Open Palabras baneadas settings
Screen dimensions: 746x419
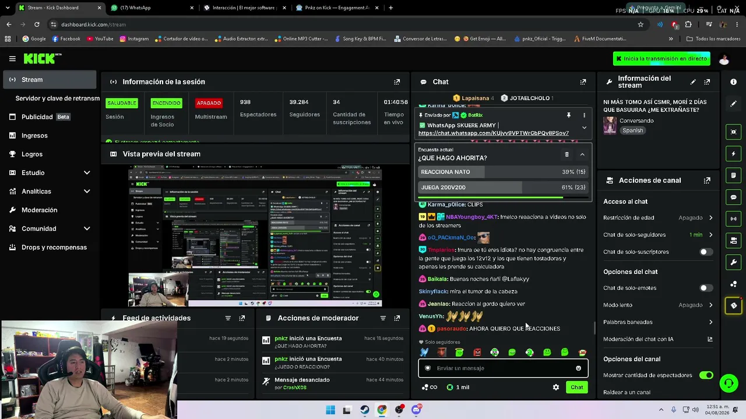pos(658,322)
